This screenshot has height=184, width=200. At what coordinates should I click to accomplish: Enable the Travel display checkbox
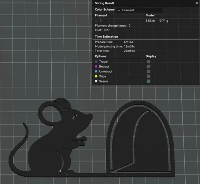coord(148,62)
